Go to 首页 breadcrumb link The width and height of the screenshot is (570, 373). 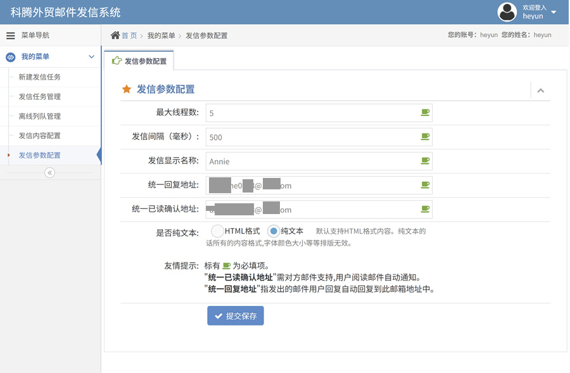(x=129, y=35)
